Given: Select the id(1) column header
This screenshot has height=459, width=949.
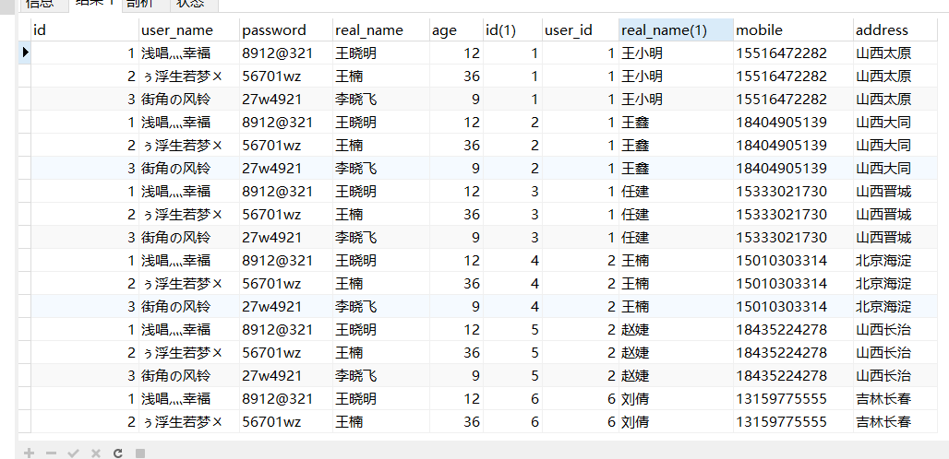Looking at the screenshot, I should pyautogui.click(x=512, y=30).
